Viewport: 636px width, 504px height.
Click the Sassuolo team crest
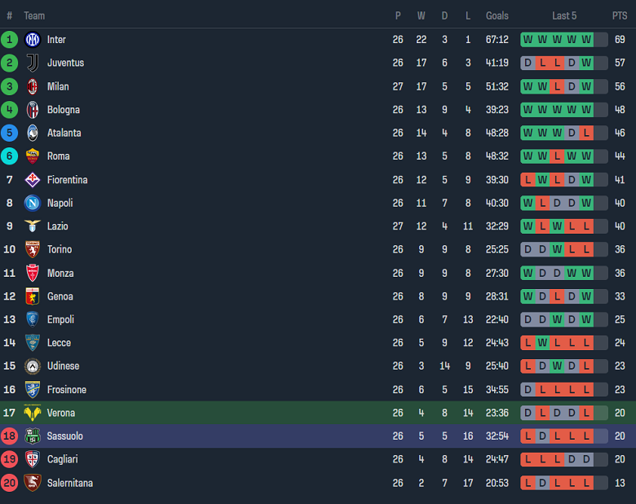(x=33, y=436)
